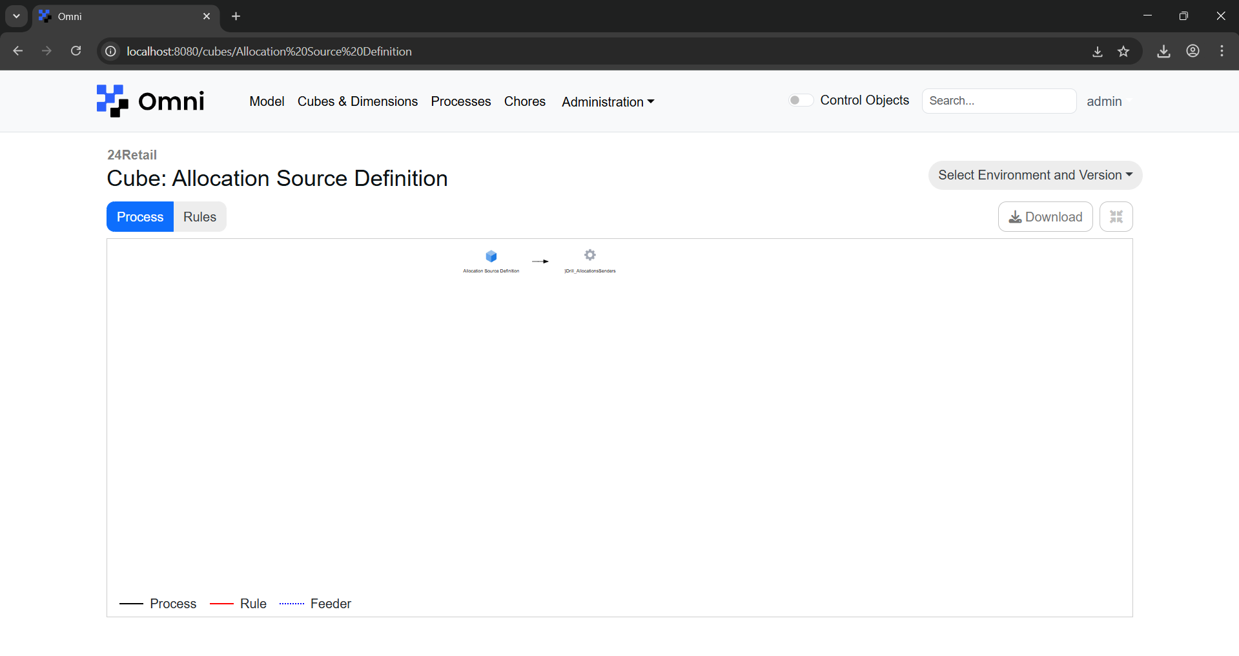
Task: Click the Feeder legend entry
Action: (x=315, y=604)
